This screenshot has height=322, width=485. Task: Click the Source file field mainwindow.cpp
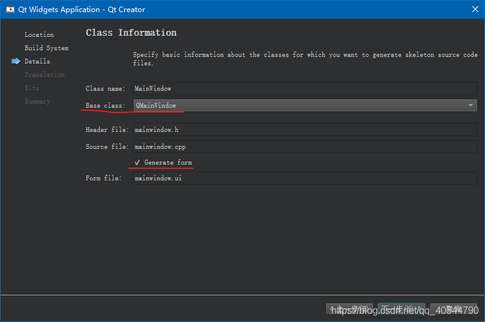[x=305, y=146]
